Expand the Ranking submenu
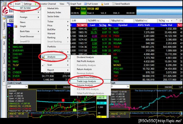Screen dimensions: 183x124 56,37
